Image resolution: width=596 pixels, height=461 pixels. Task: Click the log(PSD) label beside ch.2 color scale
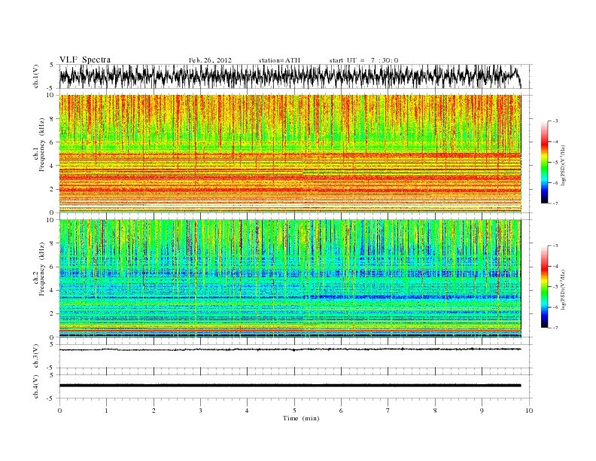coord(564,289)
